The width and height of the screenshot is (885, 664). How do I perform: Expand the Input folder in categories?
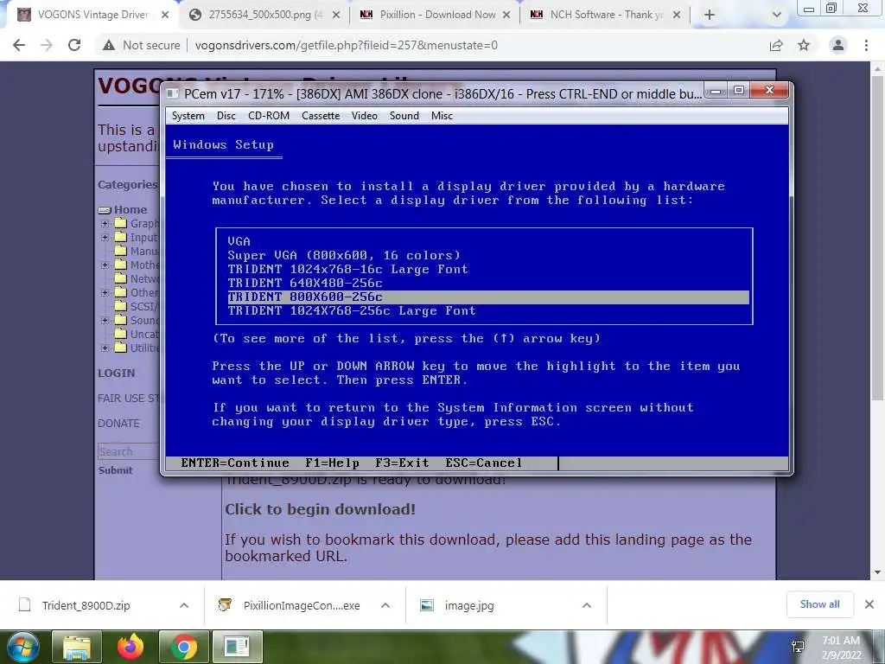pos(105,237)
